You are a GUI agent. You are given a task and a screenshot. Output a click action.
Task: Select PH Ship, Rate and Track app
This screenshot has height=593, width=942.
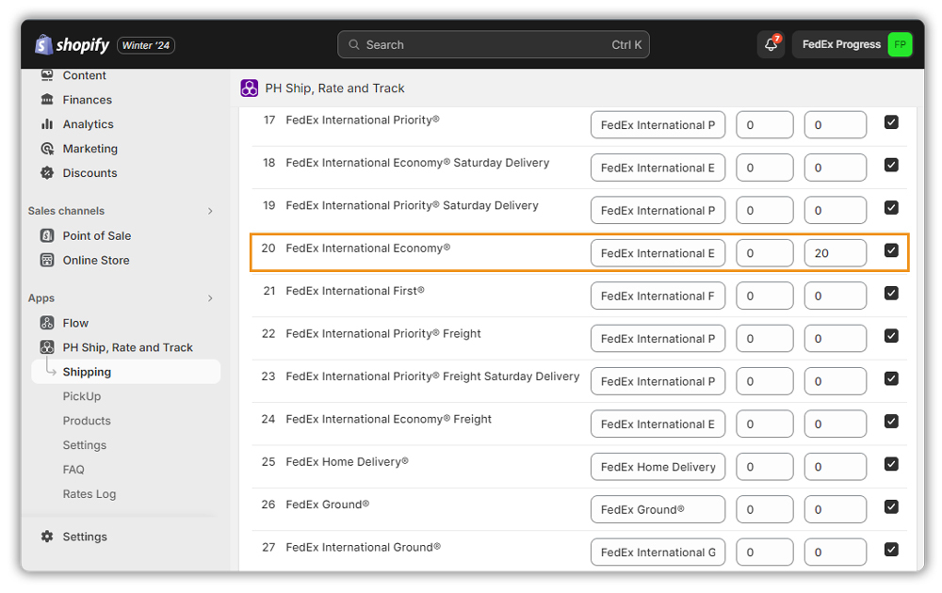point(127,347)
